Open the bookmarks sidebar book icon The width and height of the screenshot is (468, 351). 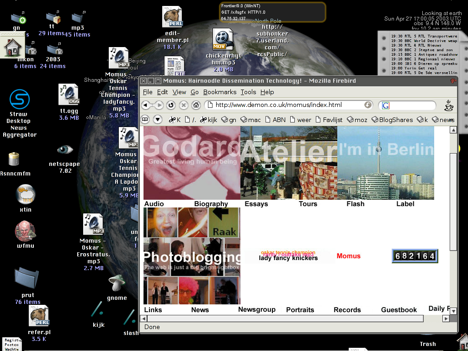point(145,120)
